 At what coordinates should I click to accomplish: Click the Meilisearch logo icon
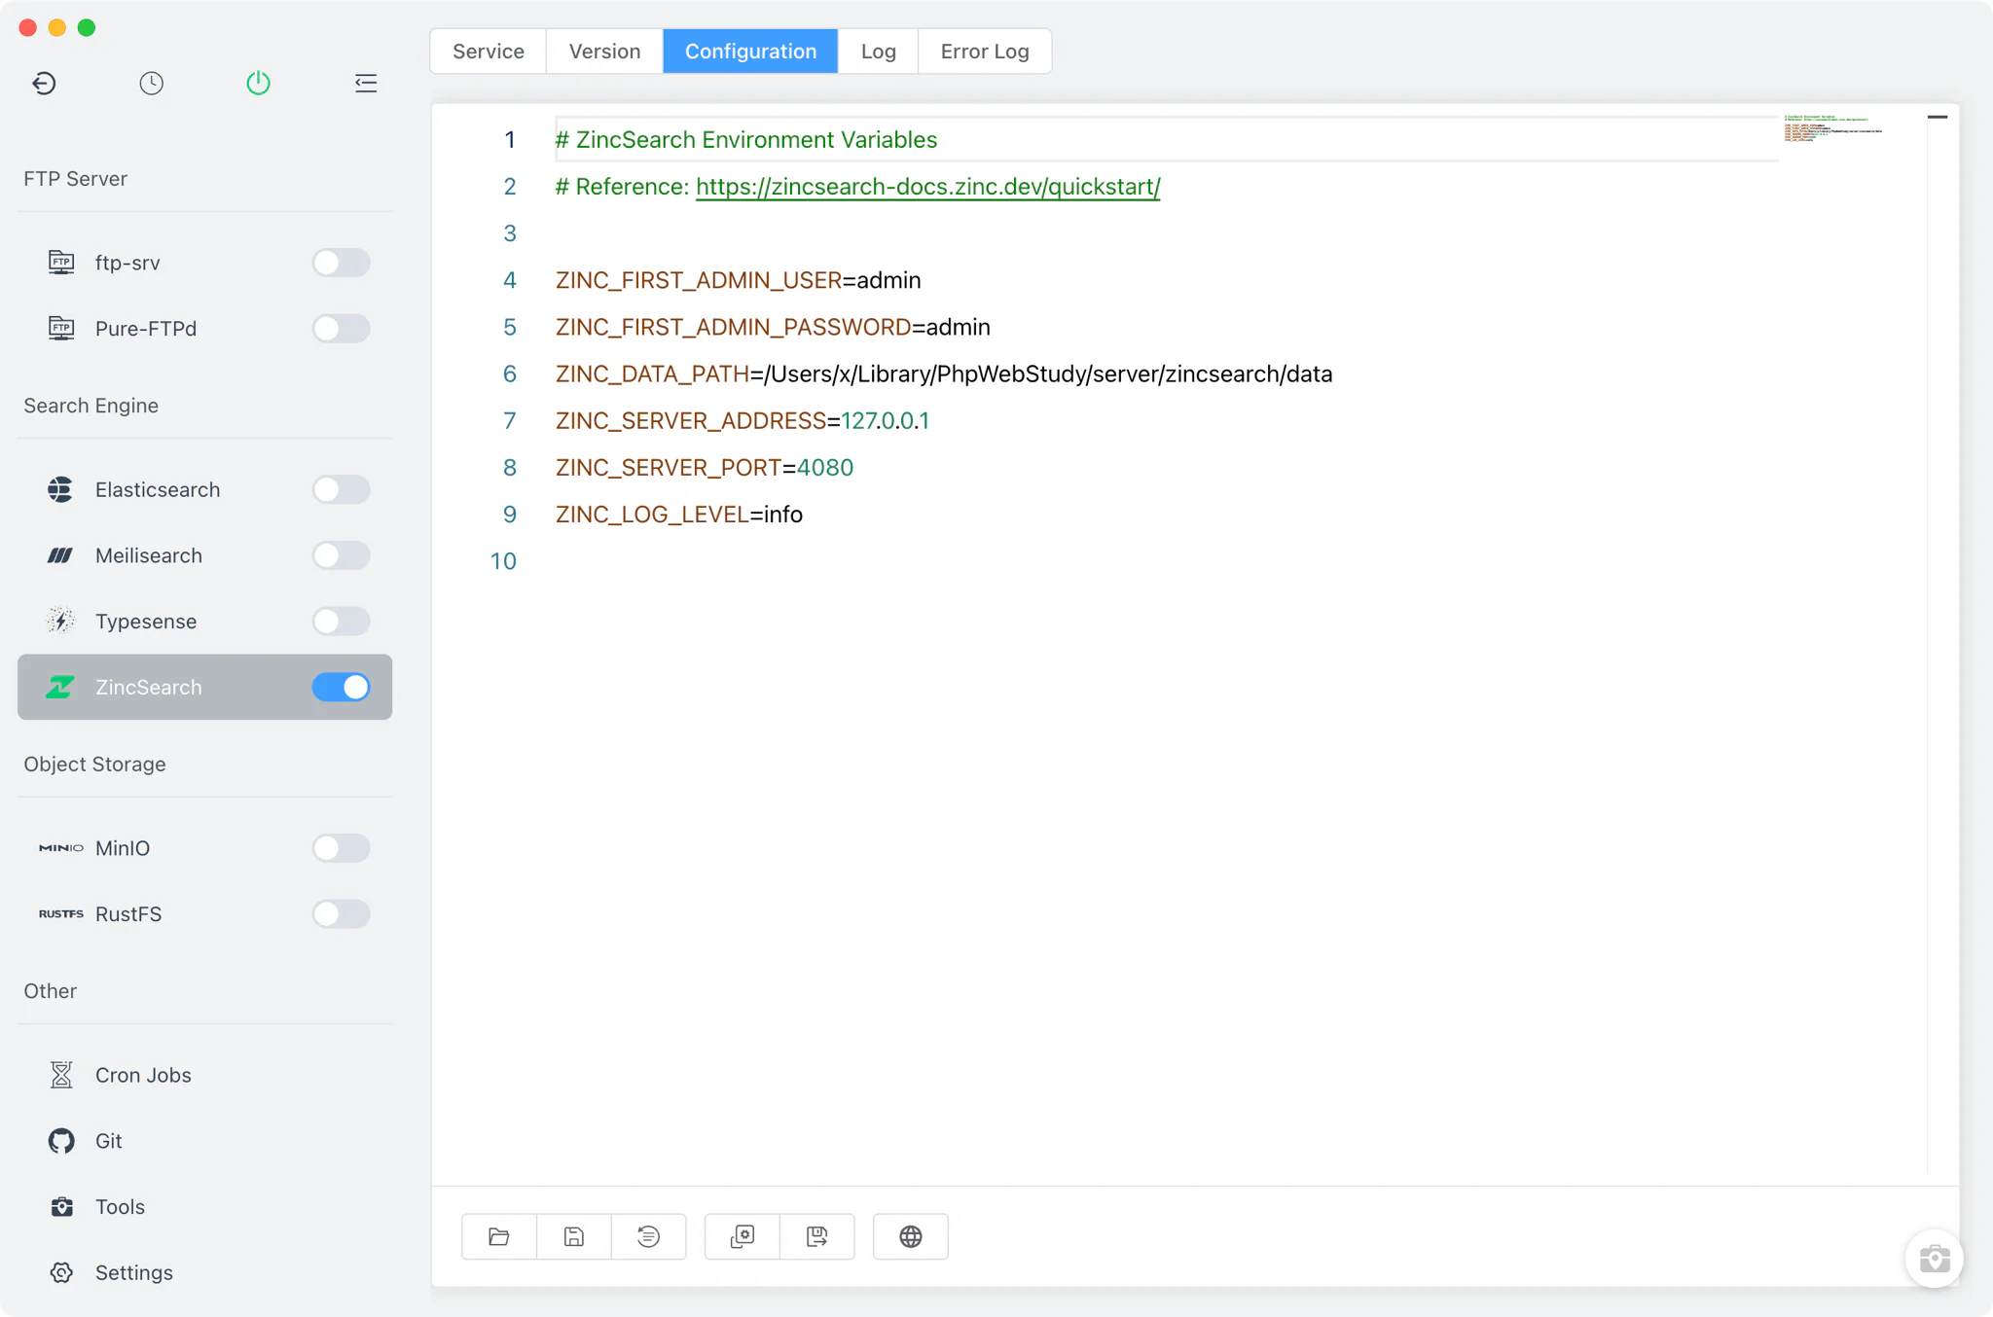(x=60, y=555)
